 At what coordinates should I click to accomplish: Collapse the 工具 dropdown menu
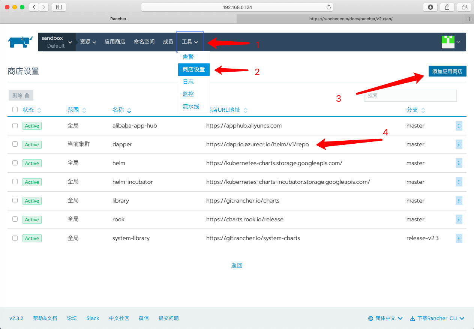[190, 42]
